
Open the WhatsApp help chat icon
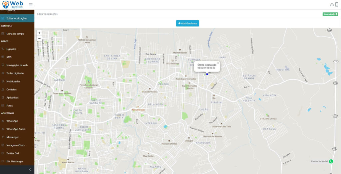coord(331,161)
